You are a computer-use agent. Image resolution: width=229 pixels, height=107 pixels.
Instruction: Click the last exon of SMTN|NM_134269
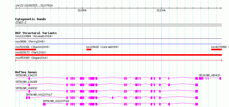pyautogui.click(x=197, y=85)
